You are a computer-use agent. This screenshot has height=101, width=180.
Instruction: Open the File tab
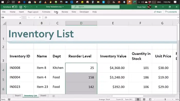[x=4, y=12]
